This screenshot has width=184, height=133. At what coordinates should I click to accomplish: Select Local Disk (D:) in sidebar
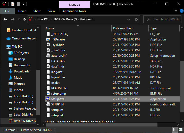click(x=21, y=102)
